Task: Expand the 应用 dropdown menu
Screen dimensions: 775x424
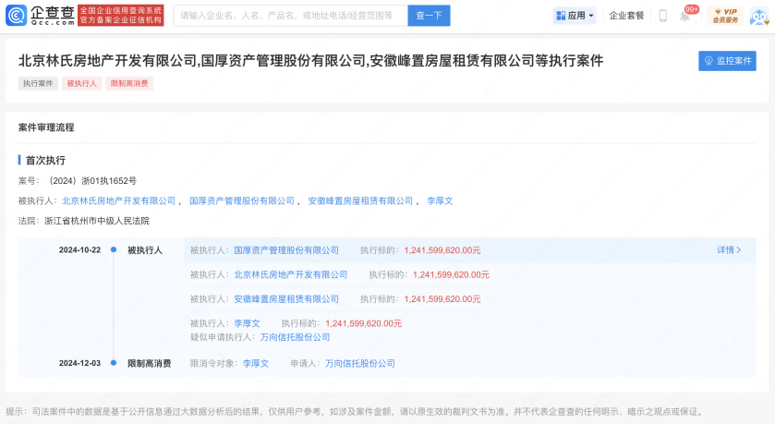Action: click(x=575, y=16)
